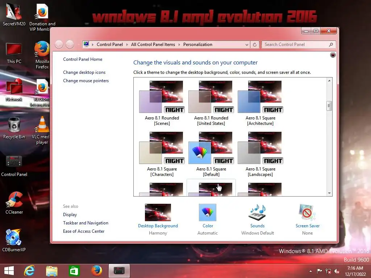The image size is (371, 278).
Task: Select the CCleaner desktop icon
Action: (14, 203)
